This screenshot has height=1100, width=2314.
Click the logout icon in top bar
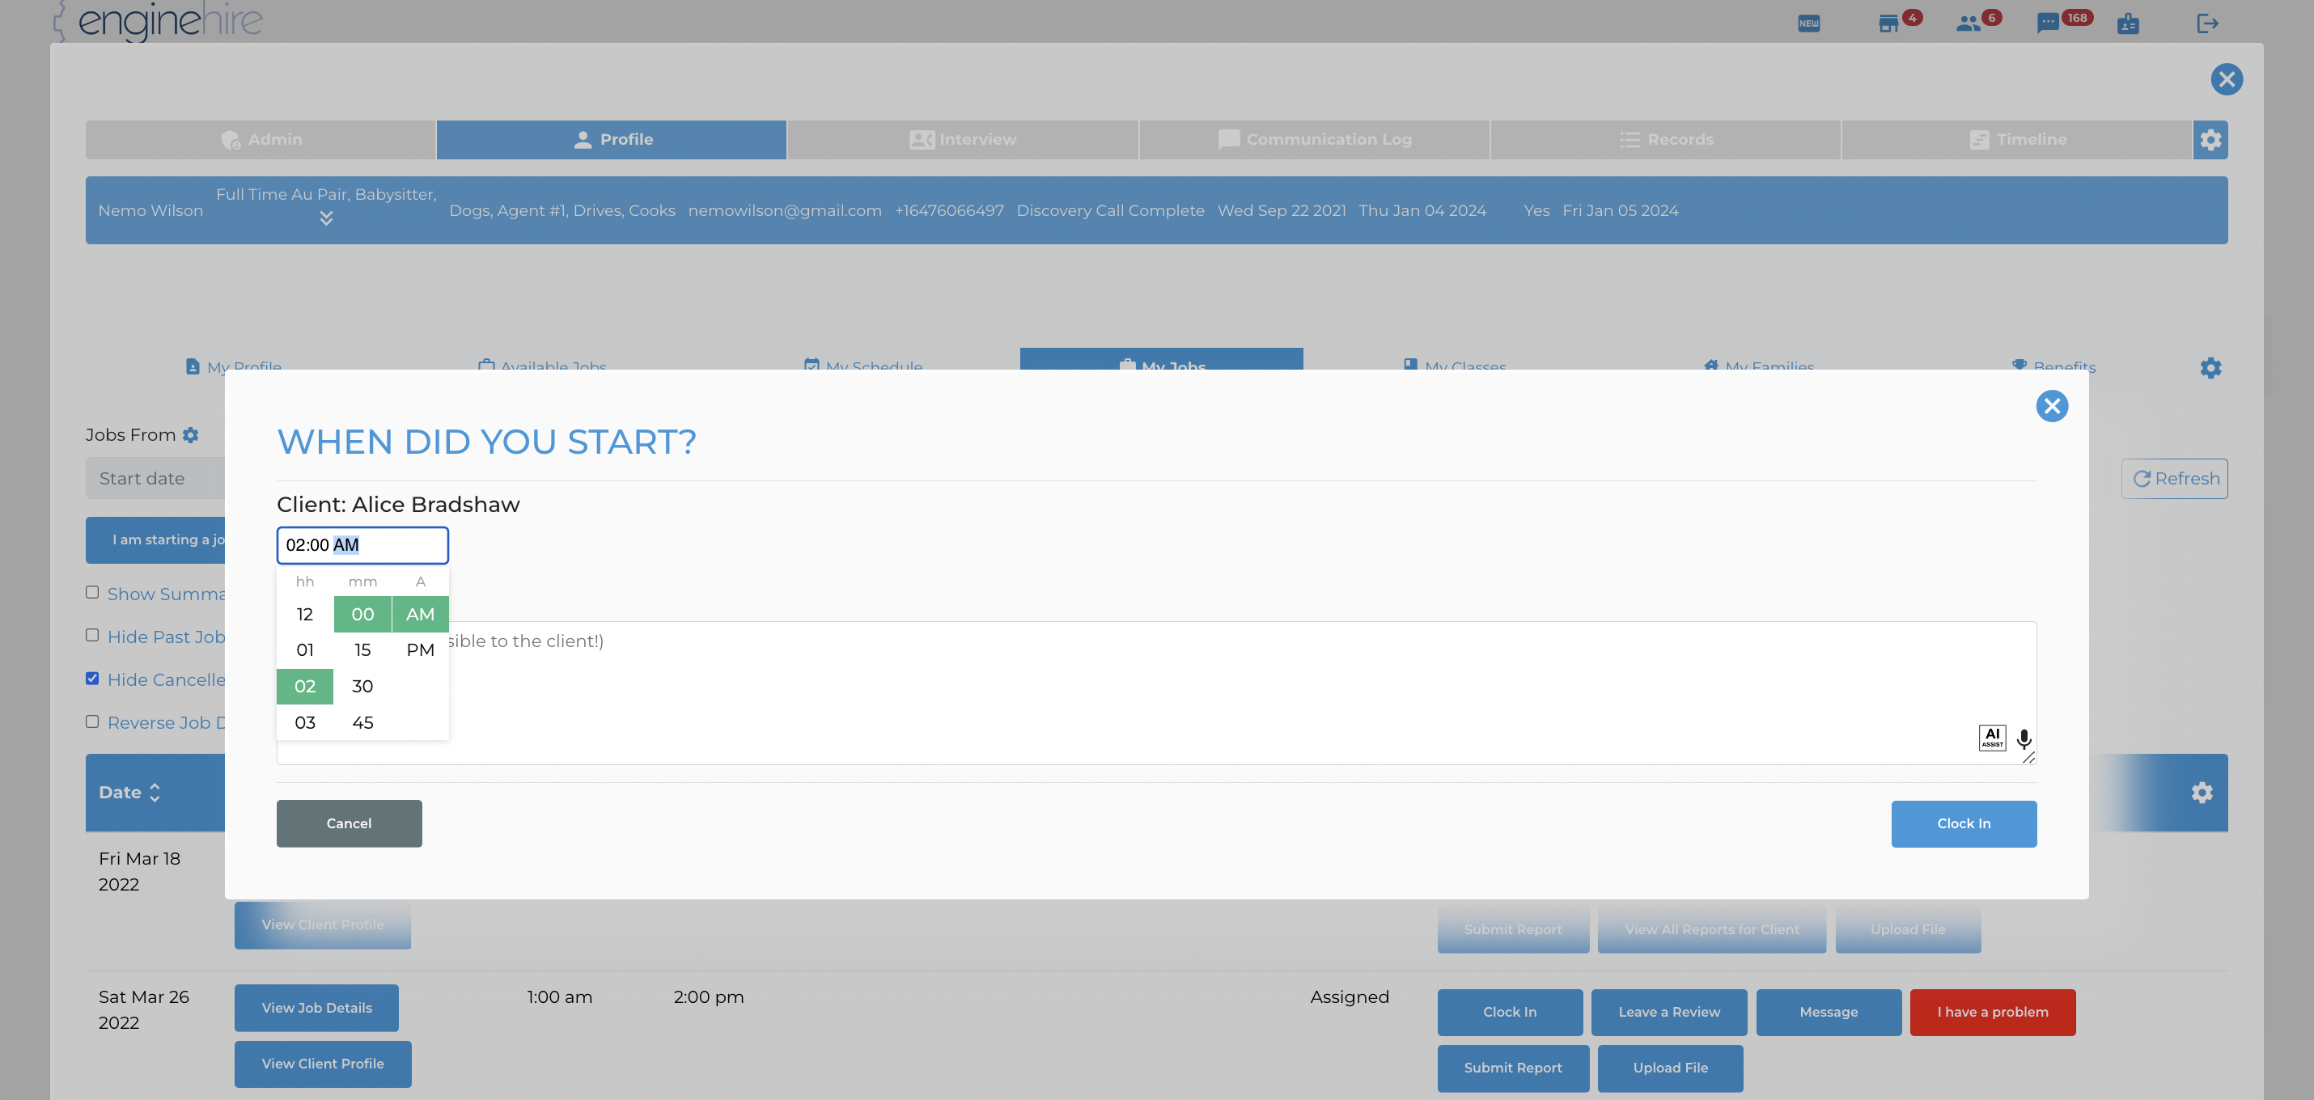(2207, 23)
